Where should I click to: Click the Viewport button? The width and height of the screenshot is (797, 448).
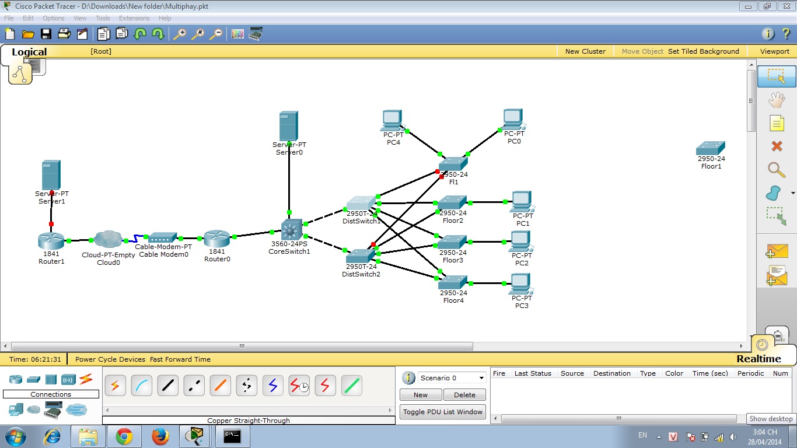(775, 51)
